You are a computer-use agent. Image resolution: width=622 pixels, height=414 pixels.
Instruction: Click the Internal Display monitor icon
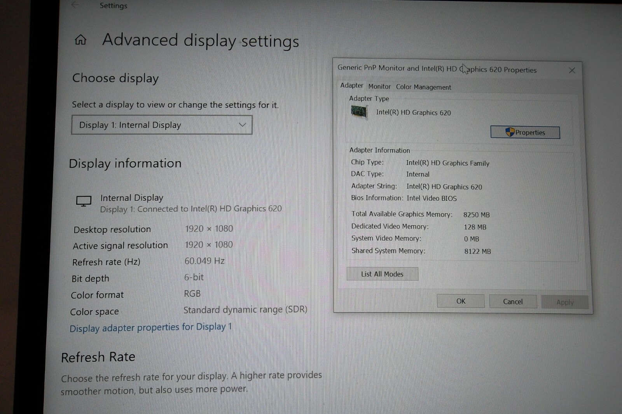click(84, 201)
